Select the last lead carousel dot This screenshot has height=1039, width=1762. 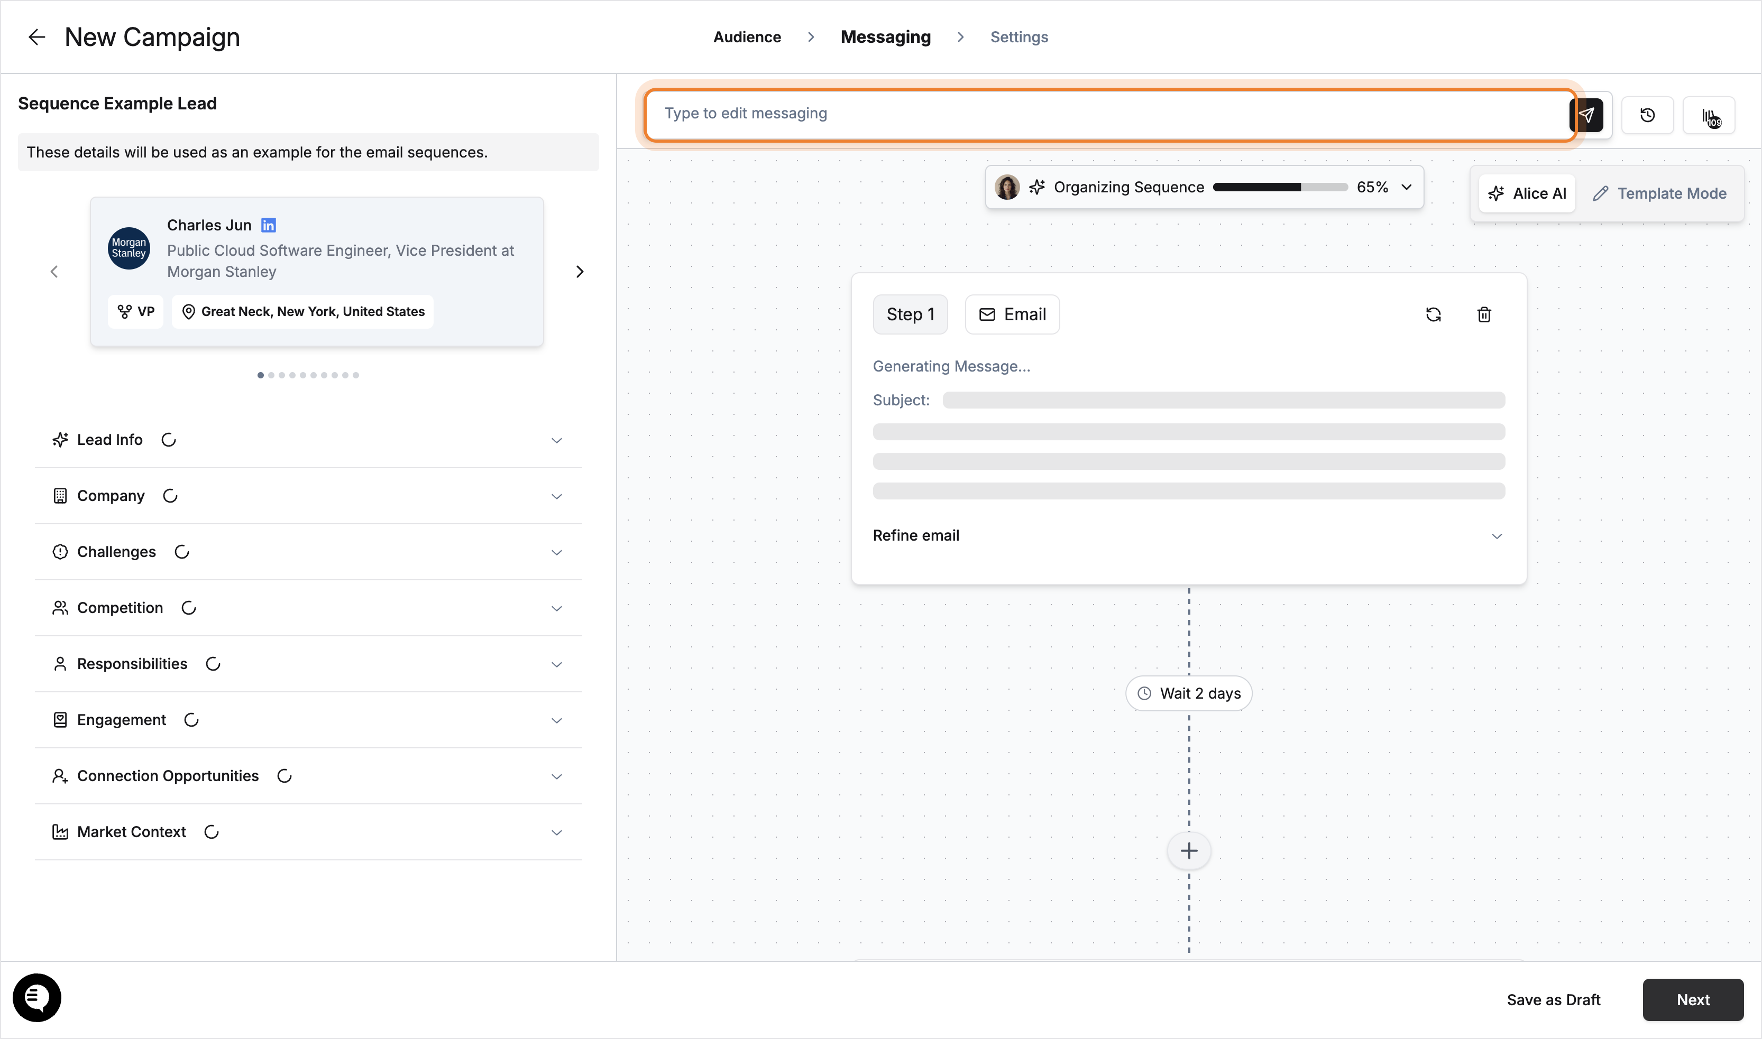click(356, 375)
